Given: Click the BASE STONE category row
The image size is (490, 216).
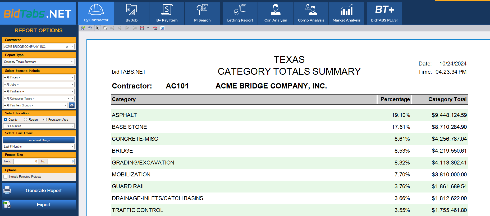Looking at the screenshot, I should point(289,127).
